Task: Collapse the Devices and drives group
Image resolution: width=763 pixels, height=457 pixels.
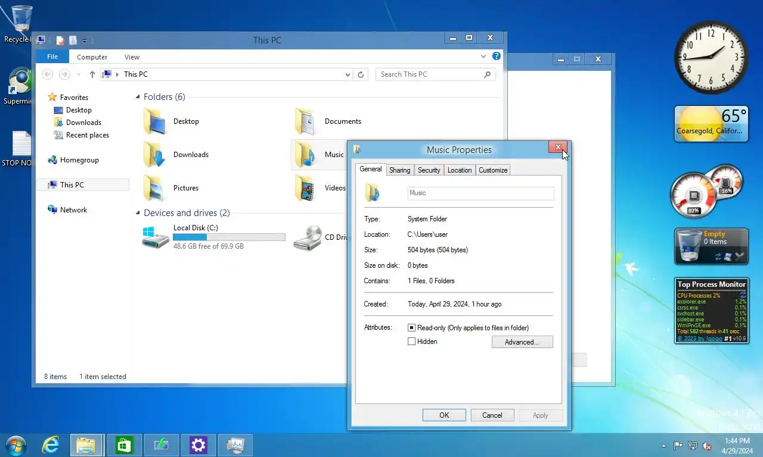Action: pyautogui.click(x=138, y=213)
